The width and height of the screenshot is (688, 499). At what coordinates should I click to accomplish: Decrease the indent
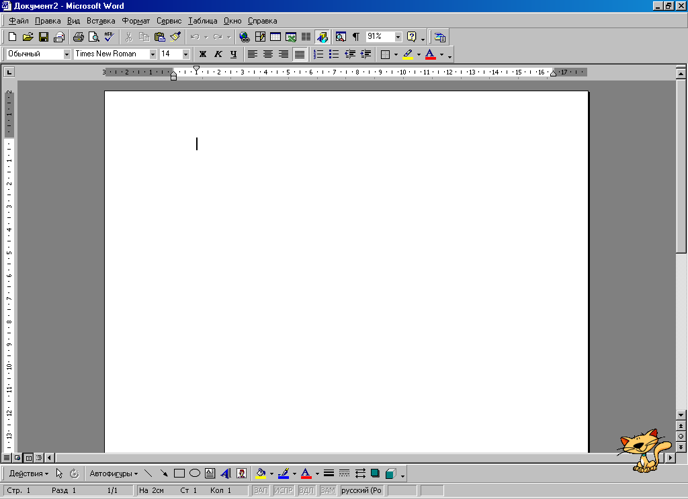point(350,54)
